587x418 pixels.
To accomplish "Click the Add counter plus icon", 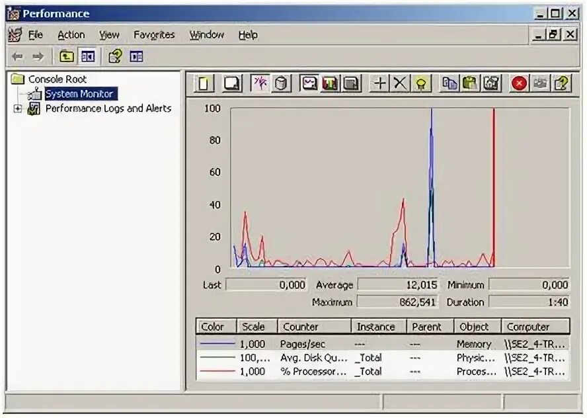I will 379,83.
